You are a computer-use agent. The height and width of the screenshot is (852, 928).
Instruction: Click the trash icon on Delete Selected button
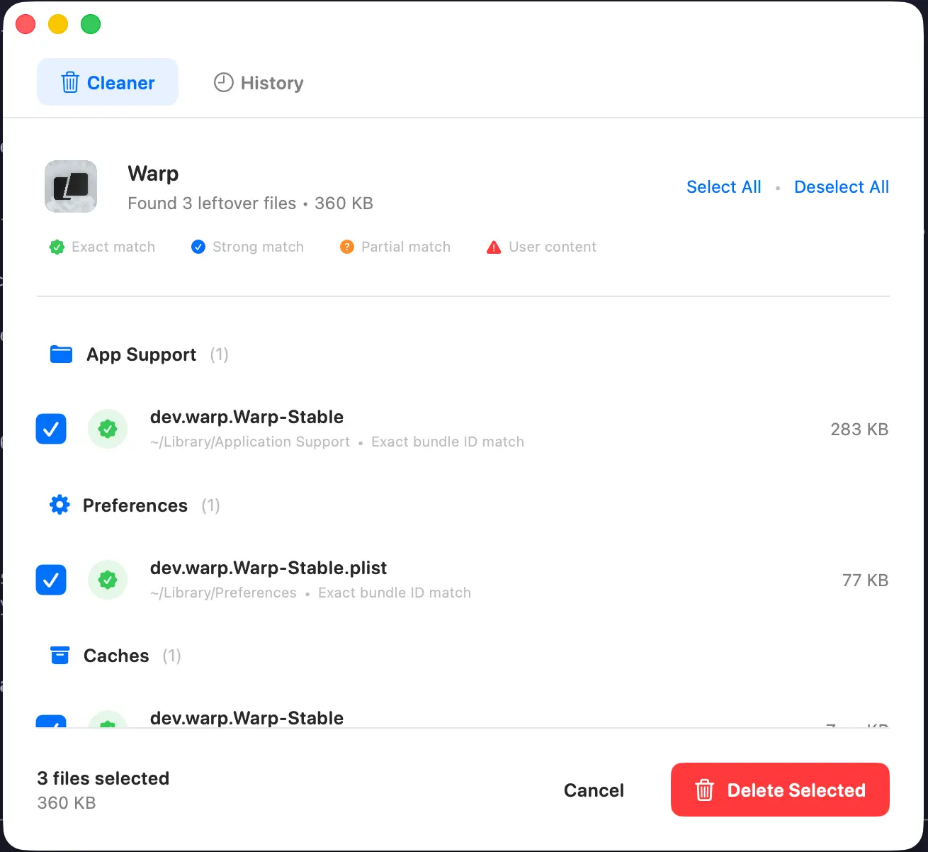pyautogui.click(x=704, y=790)
